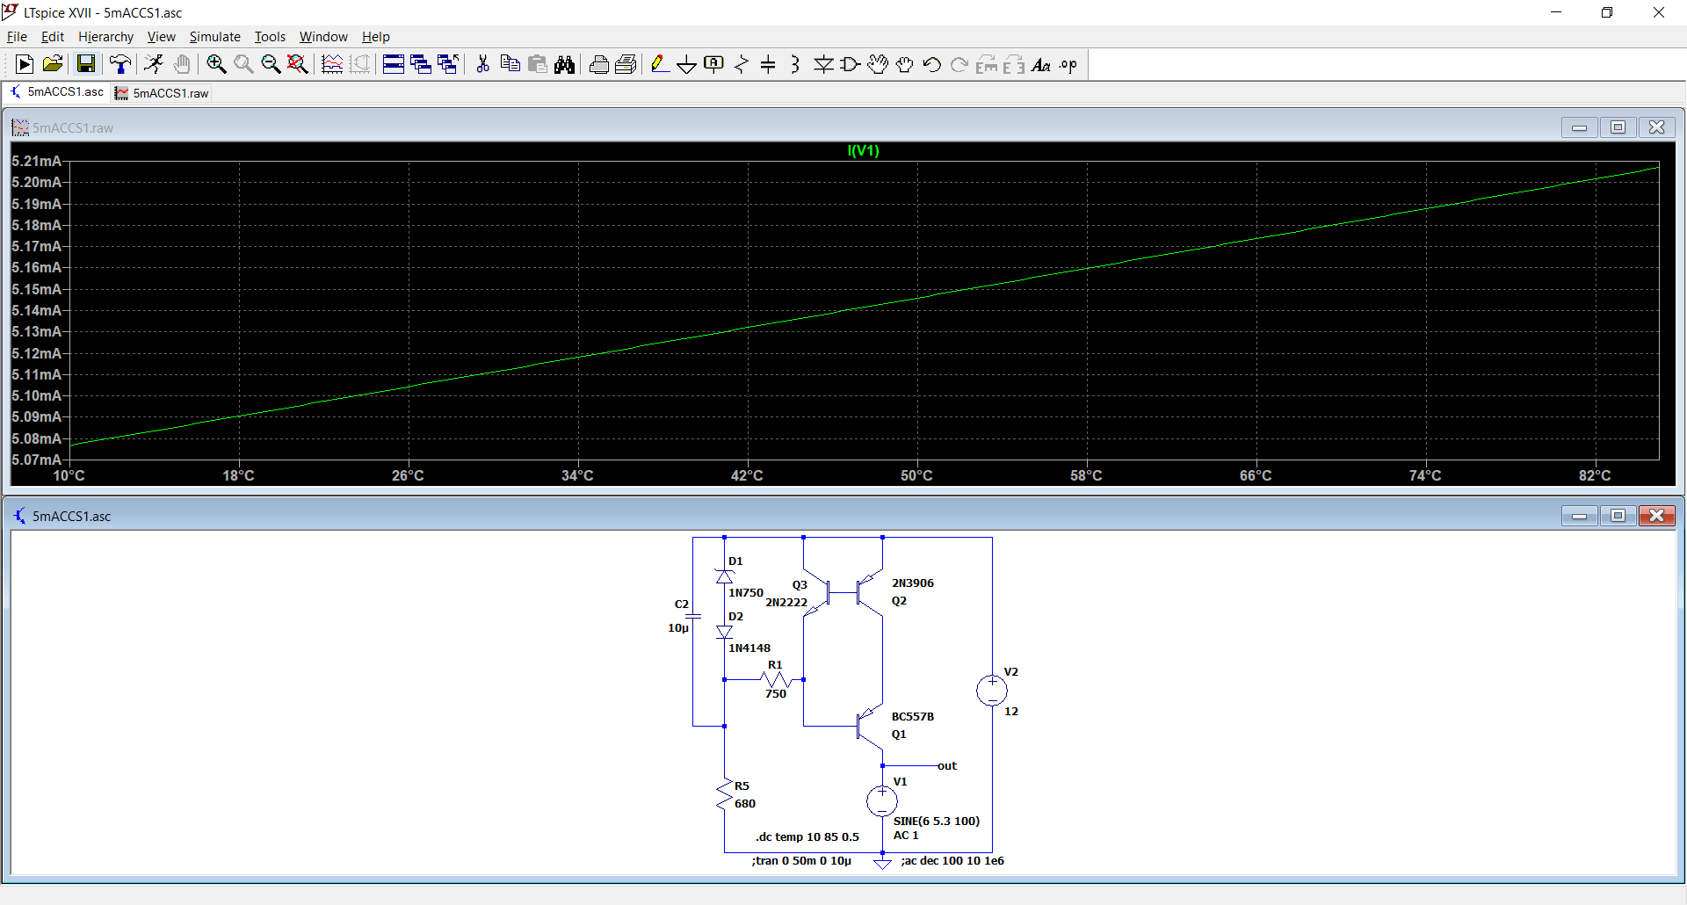Open the Window menu
The width and height of the screenshot is (1687, 905).
click(x=323, y=36)
